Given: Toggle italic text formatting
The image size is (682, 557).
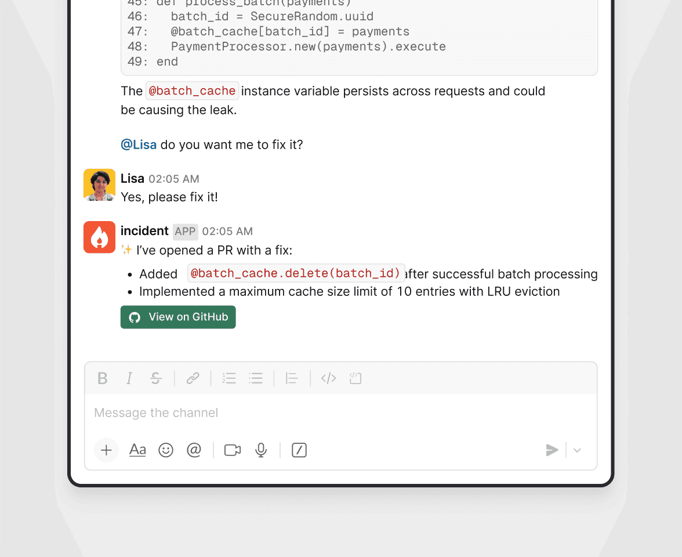Looking at the screenshot, I should coord(129,379).
